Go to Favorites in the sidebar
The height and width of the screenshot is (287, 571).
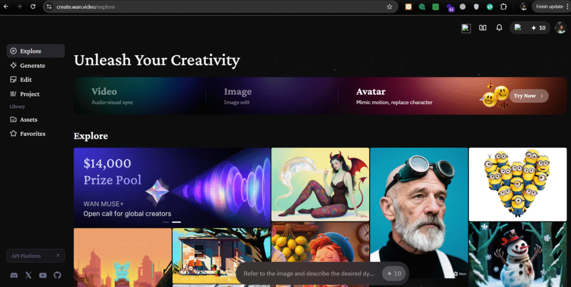(x=32, y=134)
